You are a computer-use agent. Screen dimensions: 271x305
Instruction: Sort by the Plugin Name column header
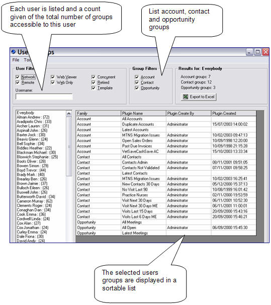coord(144,113)
